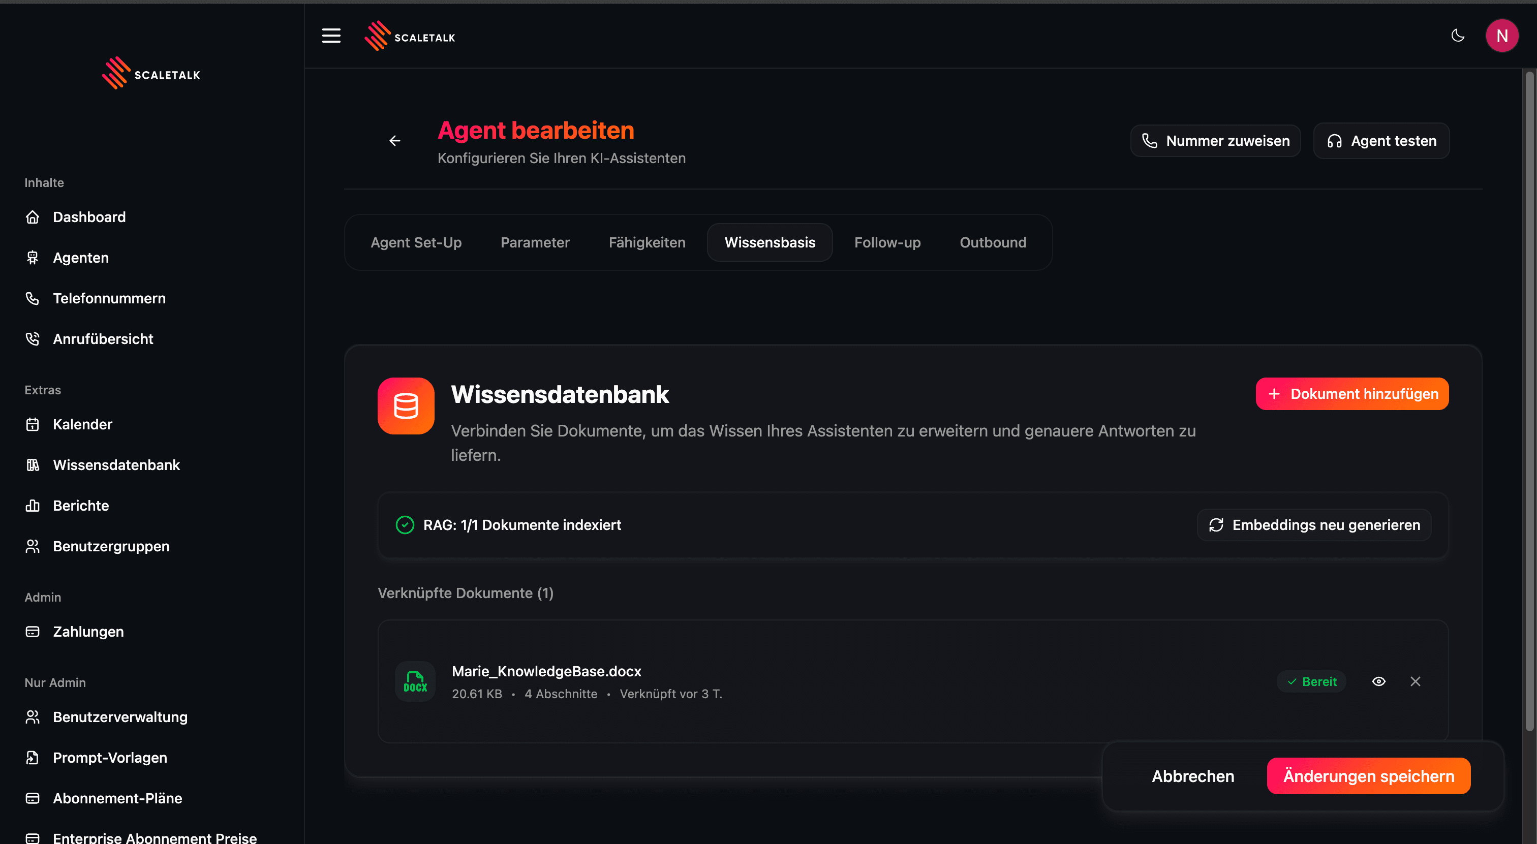Open Anrufübersicht via the call icon
Screen dimensions: 1537x844
tap(33, 338)
